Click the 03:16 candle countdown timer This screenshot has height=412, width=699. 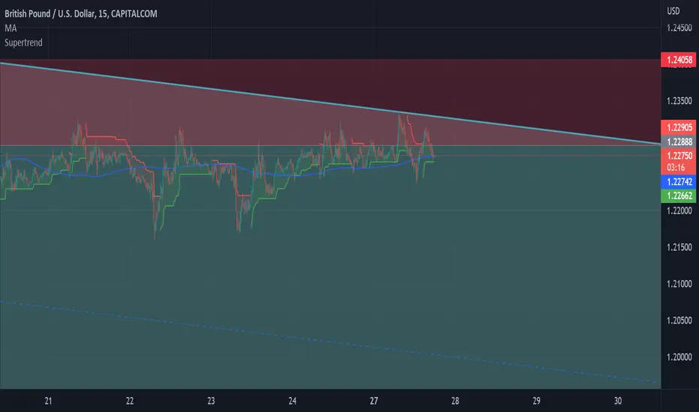pos(676,168)
